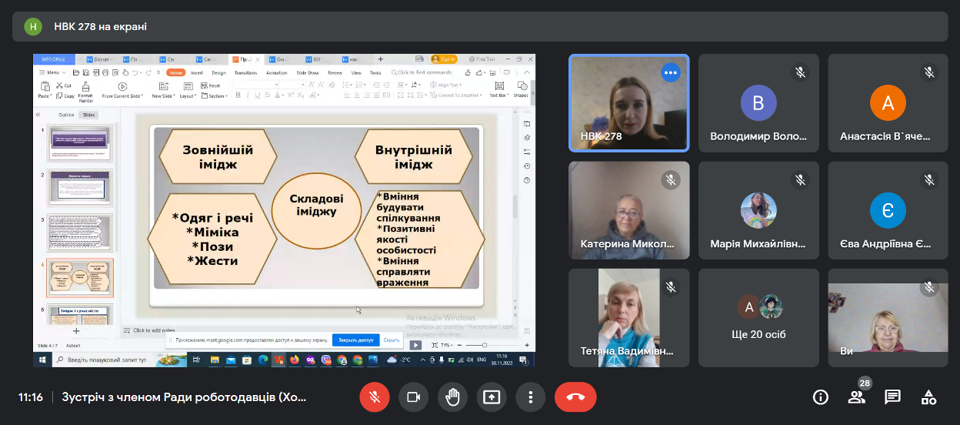Collapse the slide thumbnail panel
This screenshot has height=425, width=960.
(38, 114)
